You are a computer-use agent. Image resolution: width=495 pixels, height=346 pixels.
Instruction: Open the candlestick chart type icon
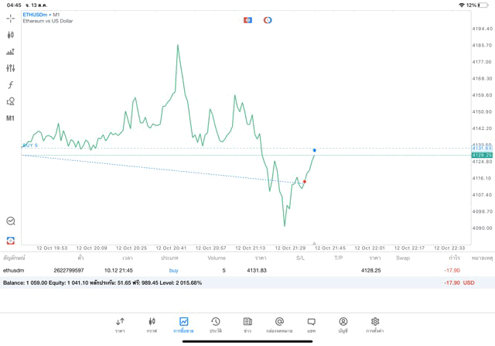(11, 35)
